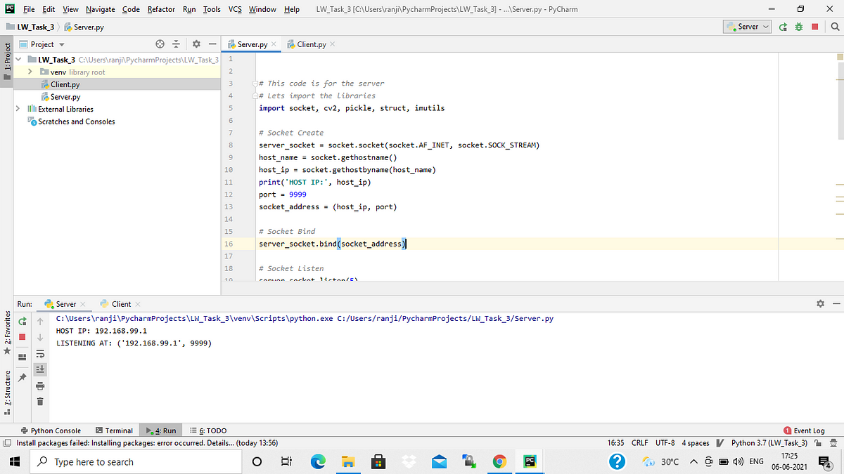Open the Event Log
Screen dimensions: 844x474
tap(804, 430)
